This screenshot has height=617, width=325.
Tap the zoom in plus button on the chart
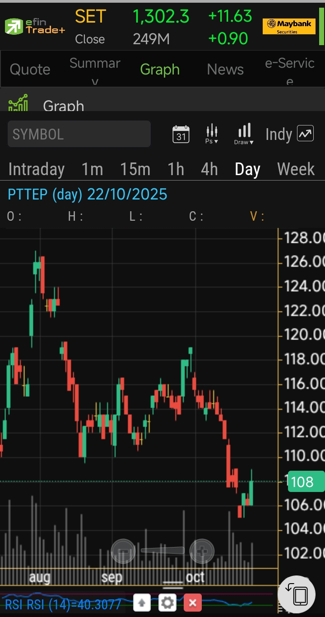tap(202, 551)
